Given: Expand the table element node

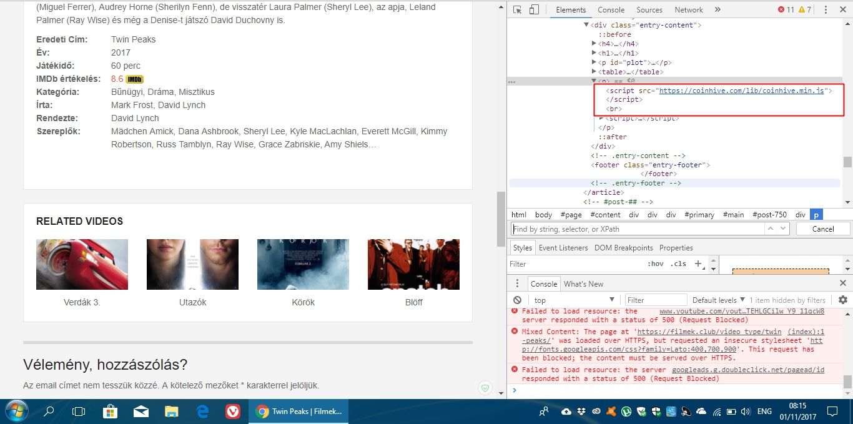Looking at the screenshot, I should [594, 72].
